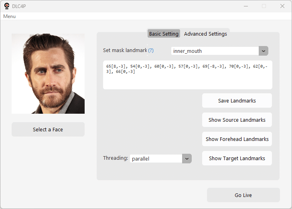Open the Menu in the menu bar

tap(9, 16)
